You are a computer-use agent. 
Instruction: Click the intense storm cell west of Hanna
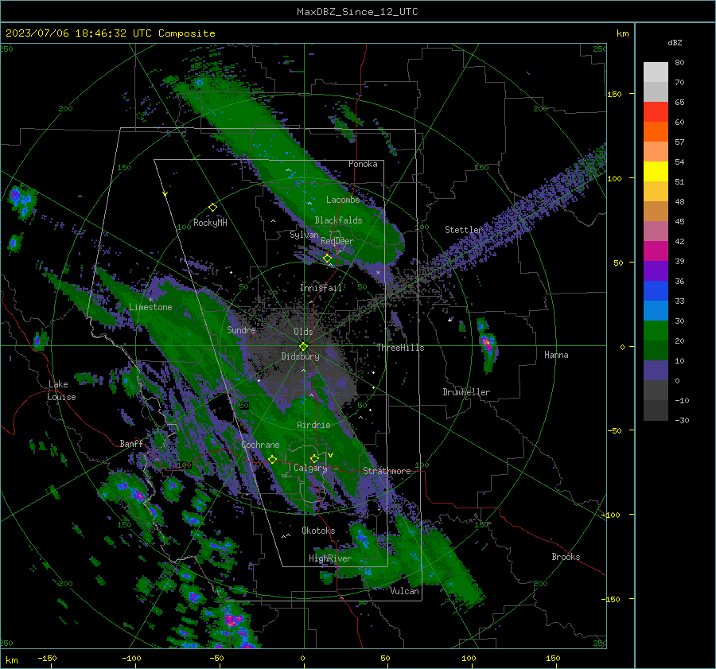tap(487, 344)
